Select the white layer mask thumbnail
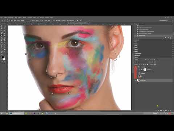 pos(145,70)
